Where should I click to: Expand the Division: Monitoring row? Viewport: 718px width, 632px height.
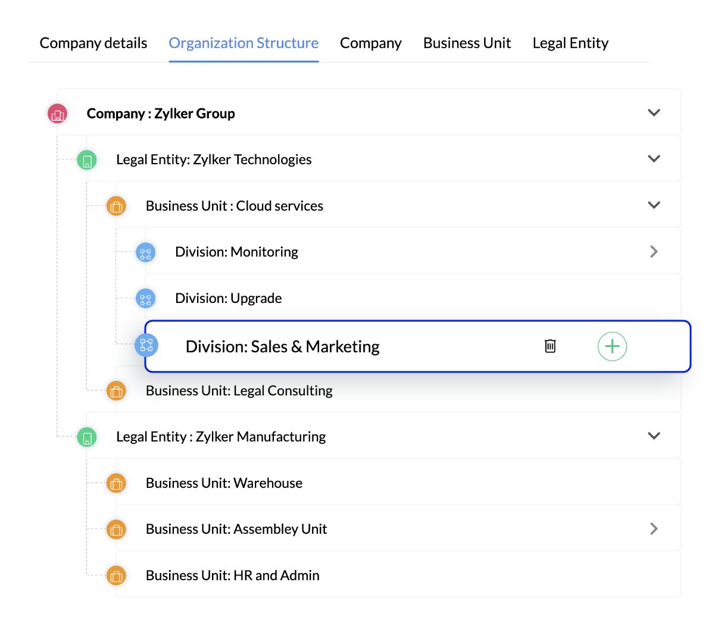coord(653,252)
